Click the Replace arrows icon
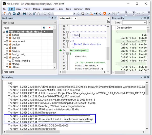Viewport: 152px width, 135px height. 91,14
